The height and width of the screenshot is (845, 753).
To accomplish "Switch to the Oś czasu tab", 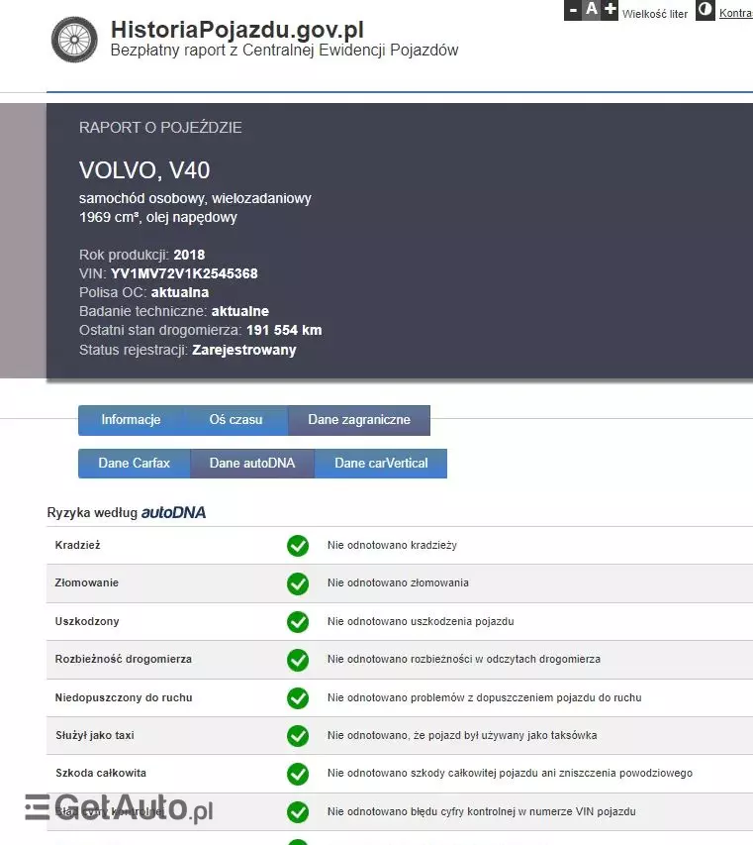I will point(235,420).
